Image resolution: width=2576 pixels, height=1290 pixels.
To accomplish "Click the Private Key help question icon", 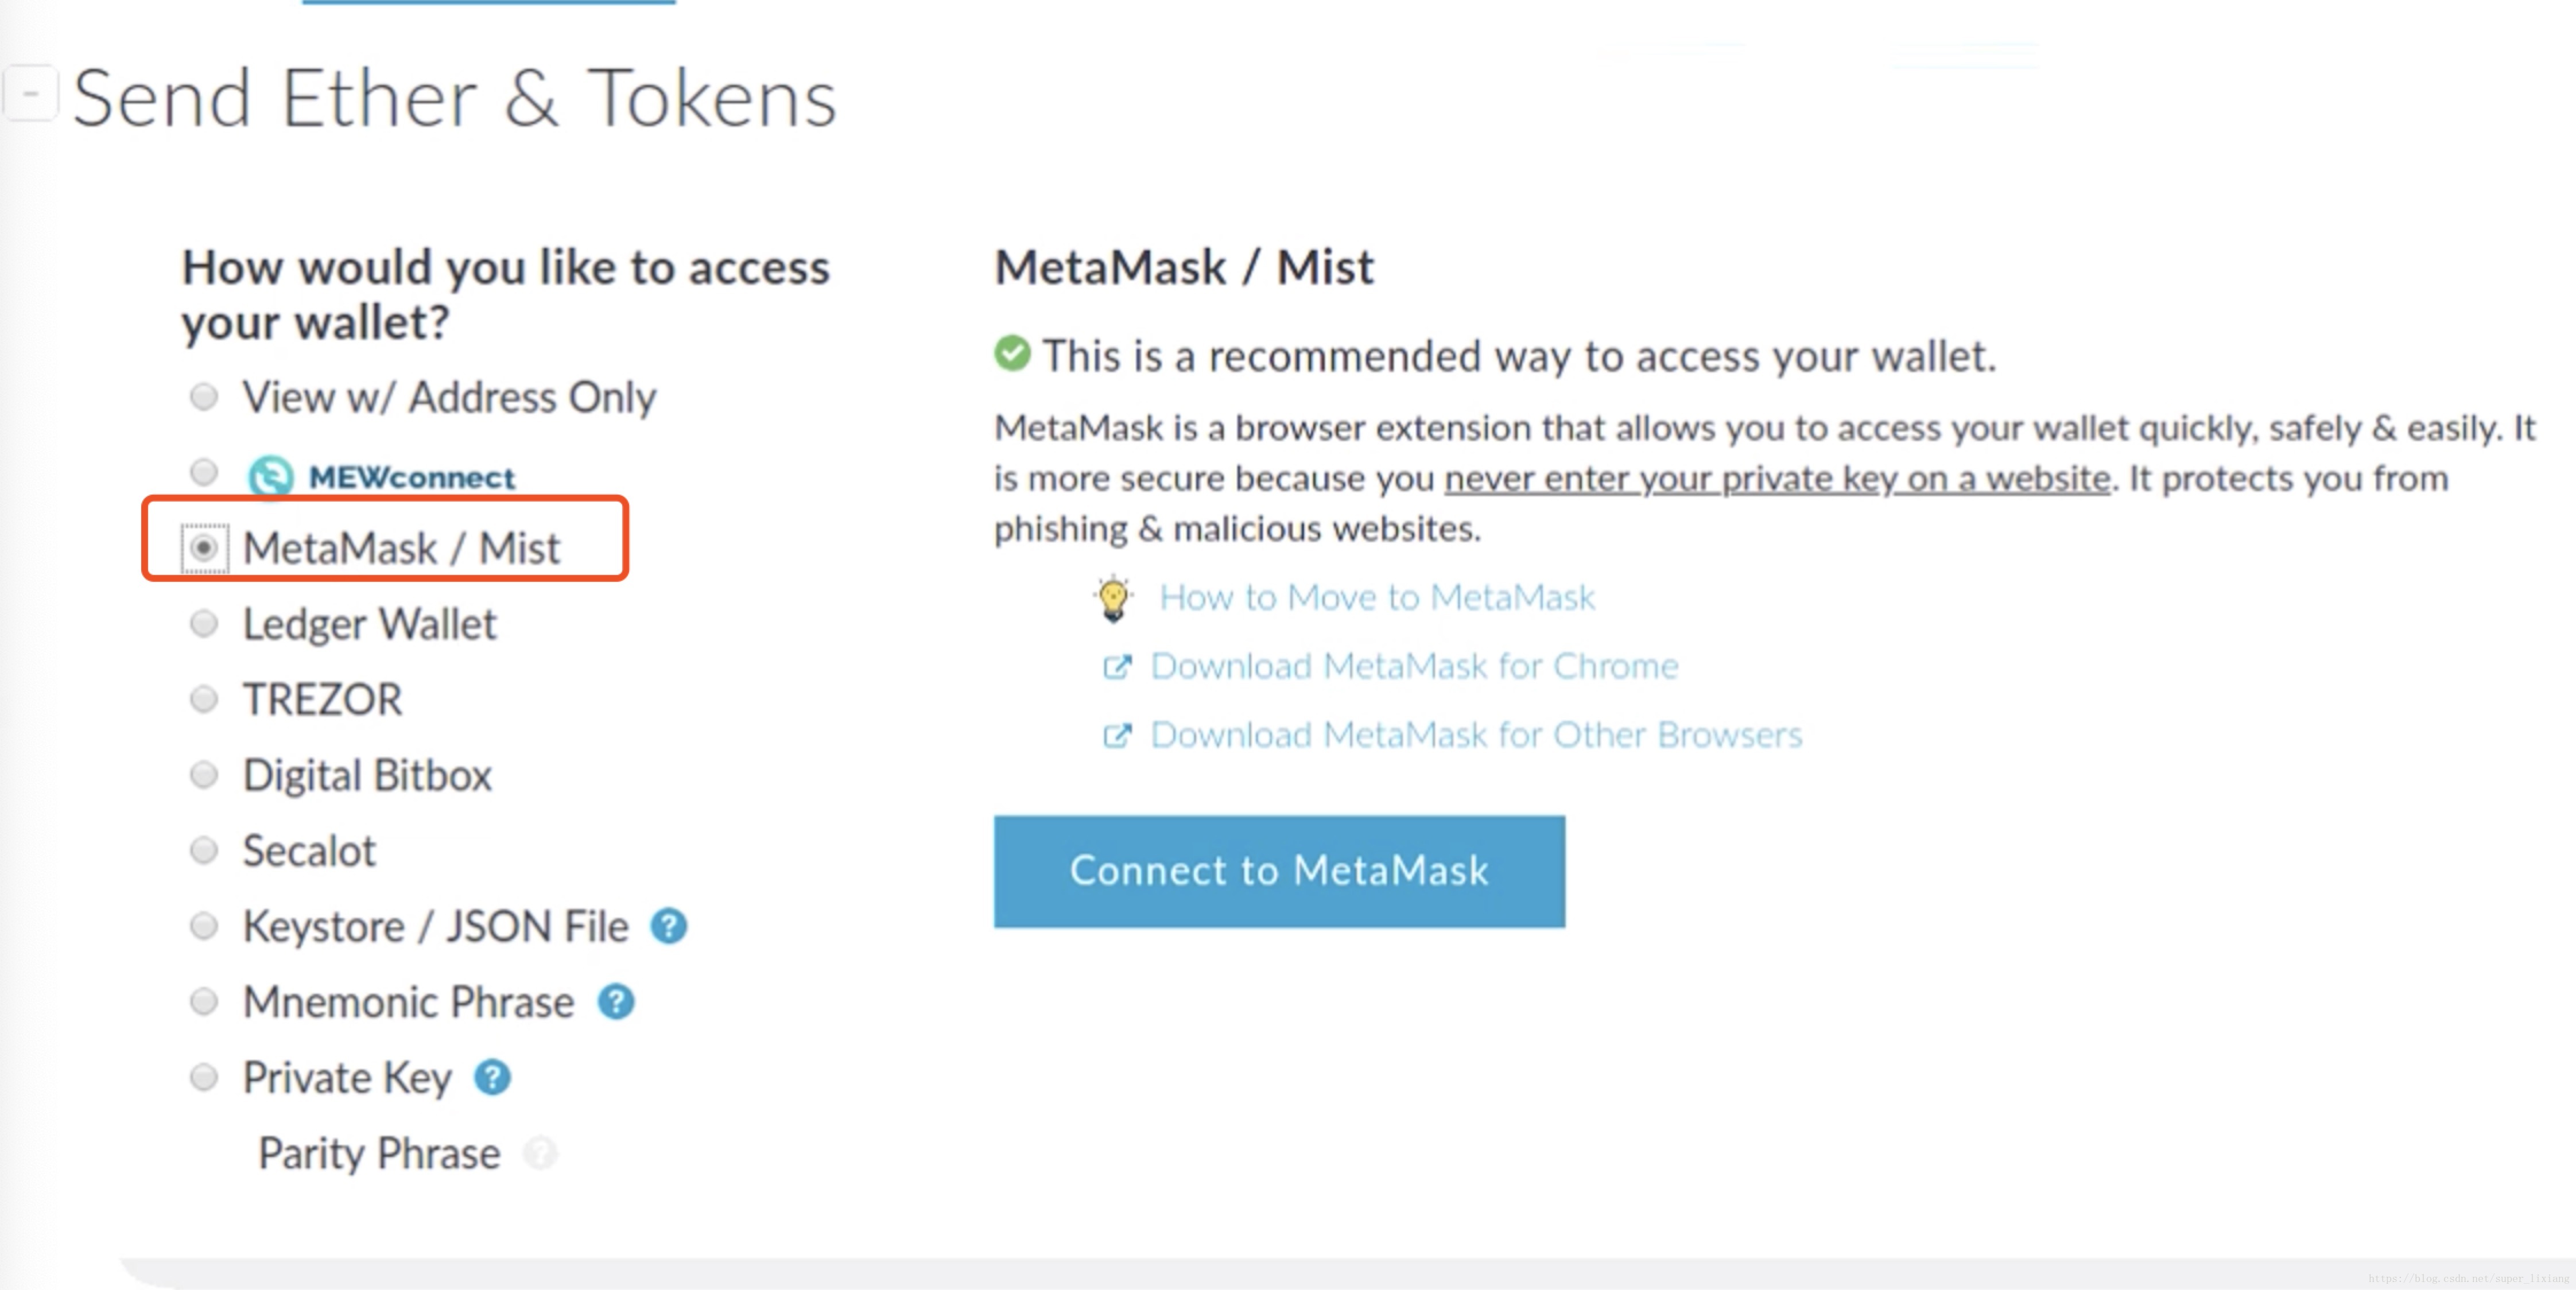I will [x=492, y=1078].
